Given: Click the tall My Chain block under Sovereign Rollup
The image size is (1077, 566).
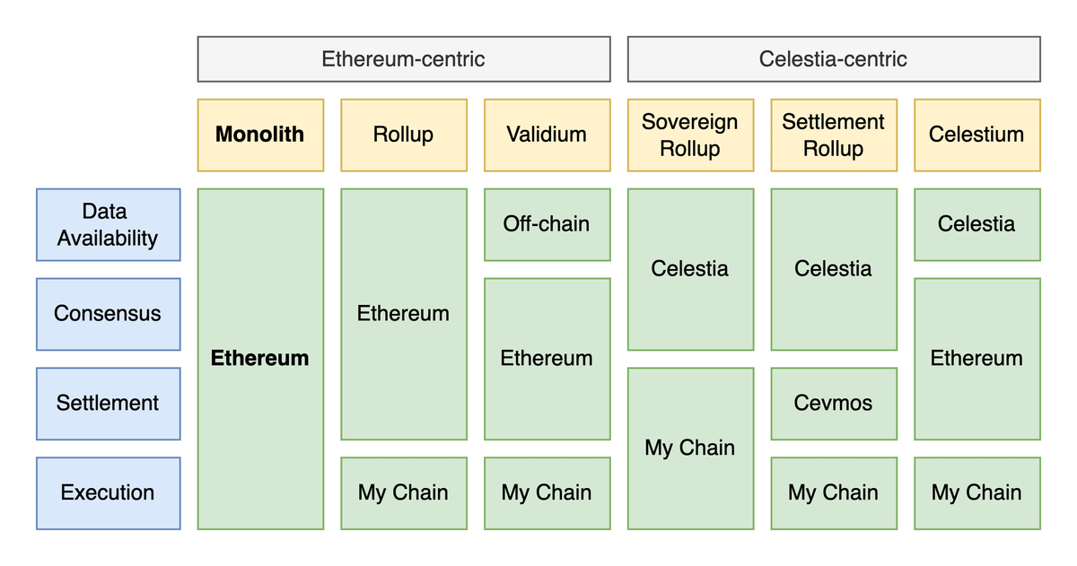Looking at the screenshot, I should click(690, 448).
